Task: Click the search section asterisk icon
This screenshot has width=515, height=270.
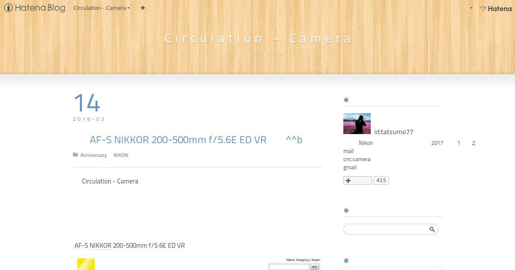Action: 346,211
